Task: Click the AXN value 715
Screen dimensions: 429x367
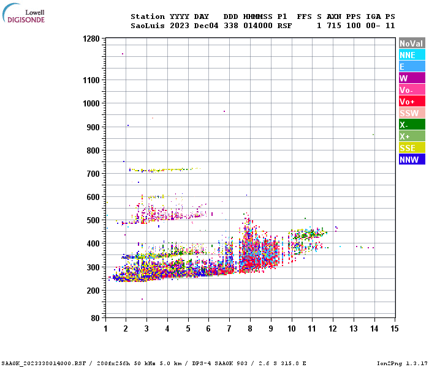Action: pos(334,26)
